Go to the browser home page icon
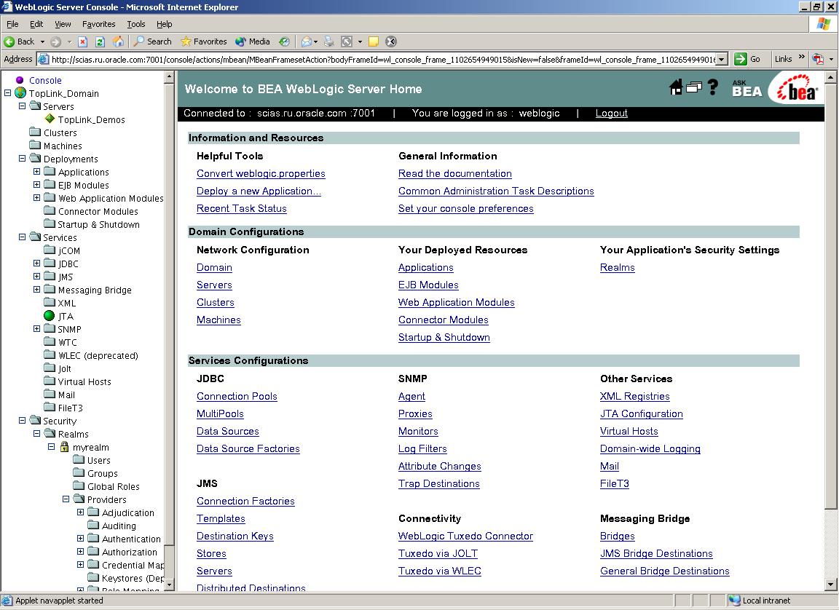 click(118, 41)
